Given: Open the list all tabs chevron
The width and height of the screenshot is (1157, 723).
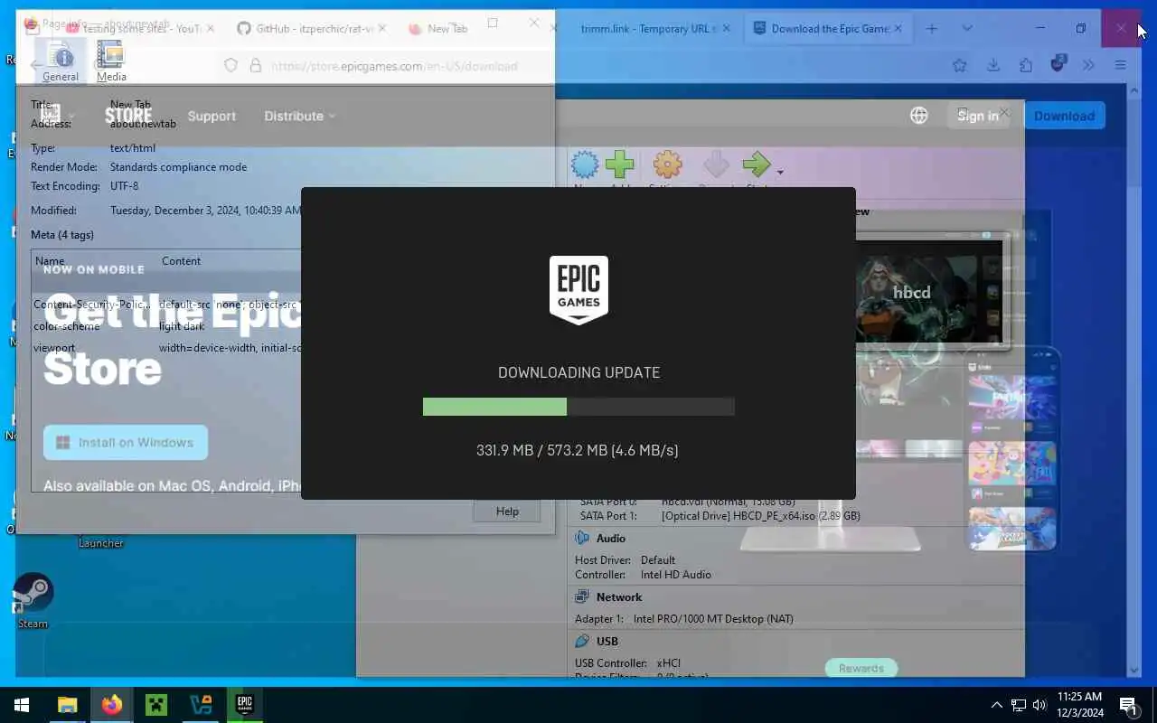Looking at the screenshot, I should 967,28.
